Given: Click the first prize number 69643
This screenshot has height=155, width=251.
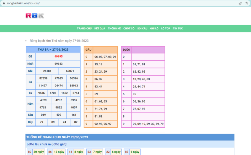Looking at the screenshot, I should click(x=58, y=64).
